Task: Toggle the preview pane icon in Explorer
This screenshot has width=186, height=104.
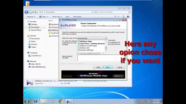Action: coord(123,17)
